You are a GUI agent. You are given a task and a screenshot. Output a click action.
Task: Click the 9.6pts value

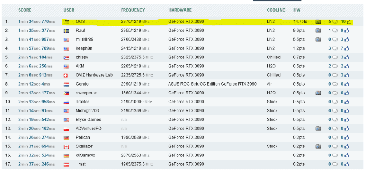point(299,31)
